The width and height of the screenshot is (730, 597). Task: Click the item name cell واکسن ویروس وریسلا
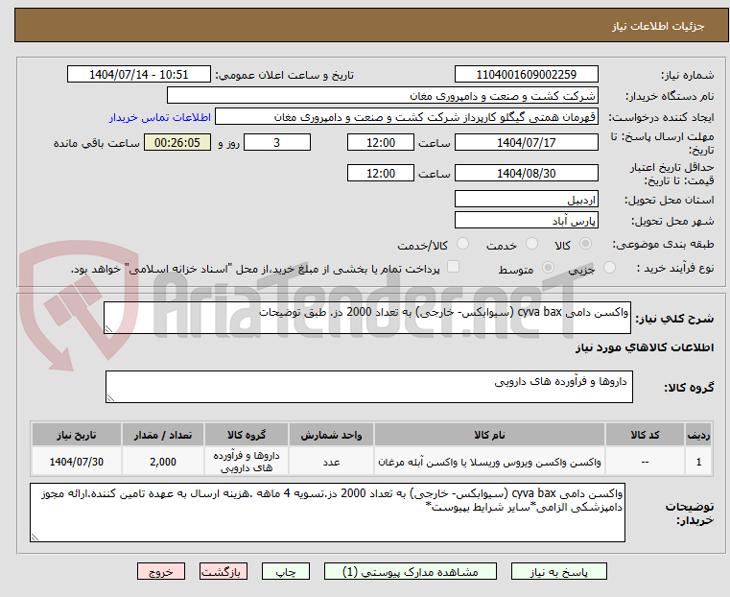[489, 462]
